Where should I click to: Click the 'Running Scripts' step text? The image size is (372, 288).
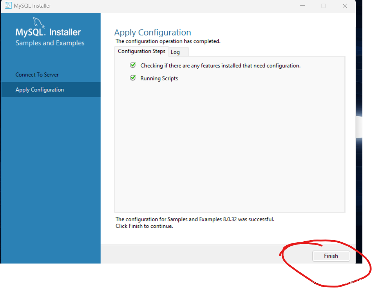click(x=159, y=78)
